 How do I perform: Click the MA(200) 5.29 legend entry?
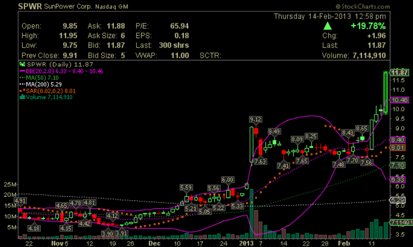click(41, 84)
